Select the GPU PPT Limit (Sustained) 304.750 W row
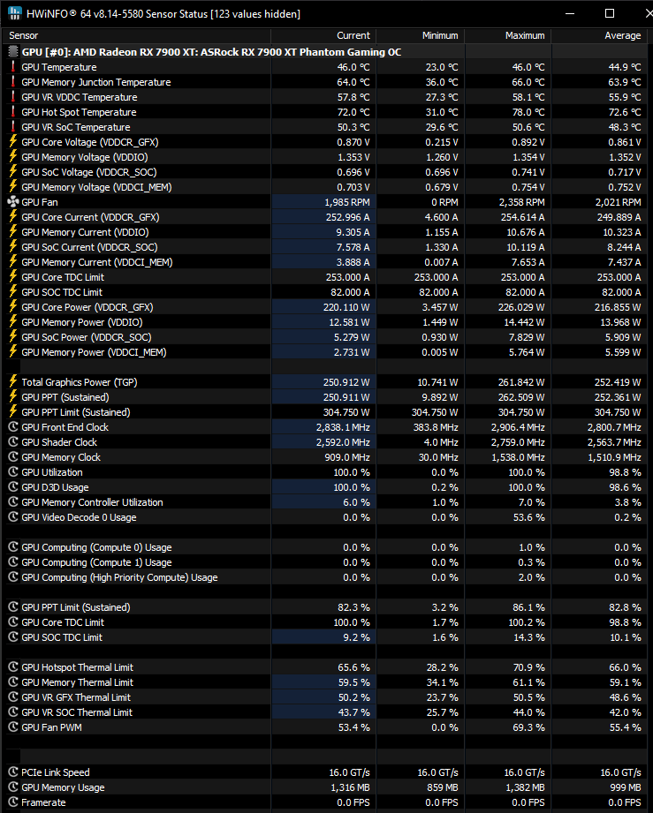The height and width of the screenshot is (813, 653). pyautogui.click(x=327, y=412)
